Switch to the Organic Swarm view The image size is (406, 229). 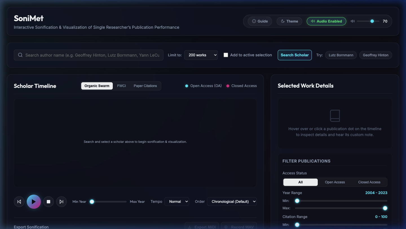(x=97, y=86)
